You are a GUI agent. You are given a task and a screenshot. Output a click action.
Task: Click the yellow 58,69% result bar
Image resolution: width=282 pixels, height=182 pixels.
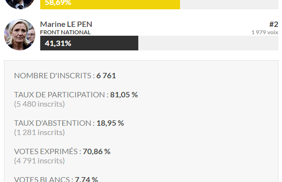110,4
